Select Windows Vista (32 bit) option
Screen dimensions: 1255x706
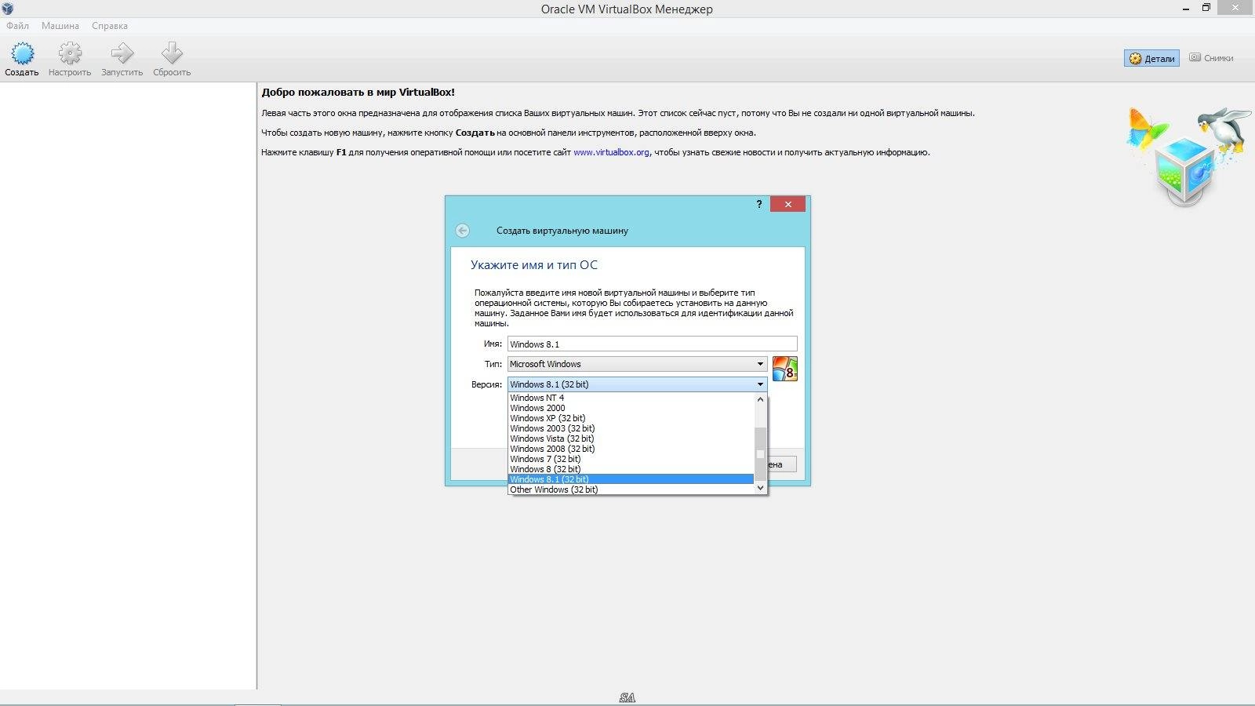coord(631,439)
